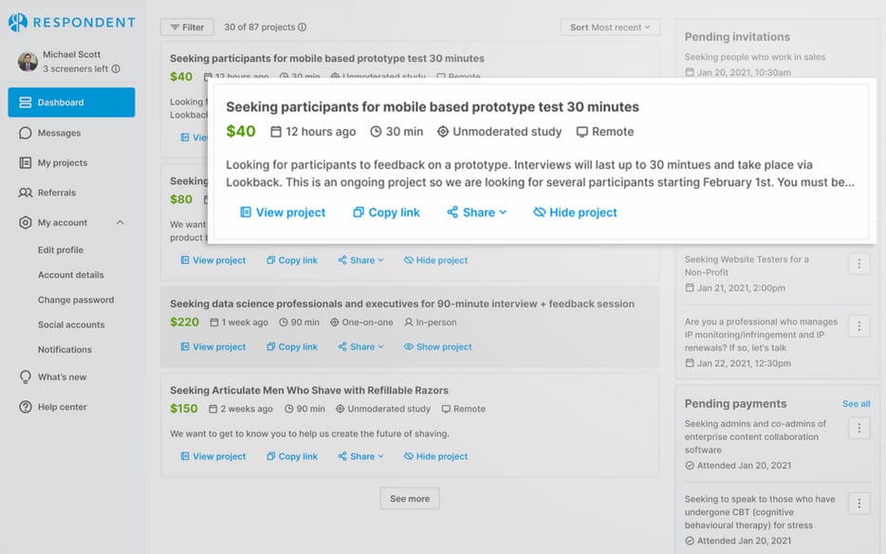886x554 pixels.
Task: Go to Referrals in the sidebar
Action: pos(56,193)
